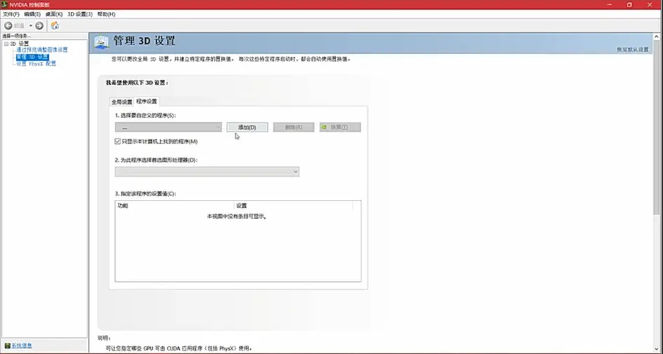Viewport: 663px width, 354px height.
Task: Open the program selection dropdown
Action: tap(168, 127)
